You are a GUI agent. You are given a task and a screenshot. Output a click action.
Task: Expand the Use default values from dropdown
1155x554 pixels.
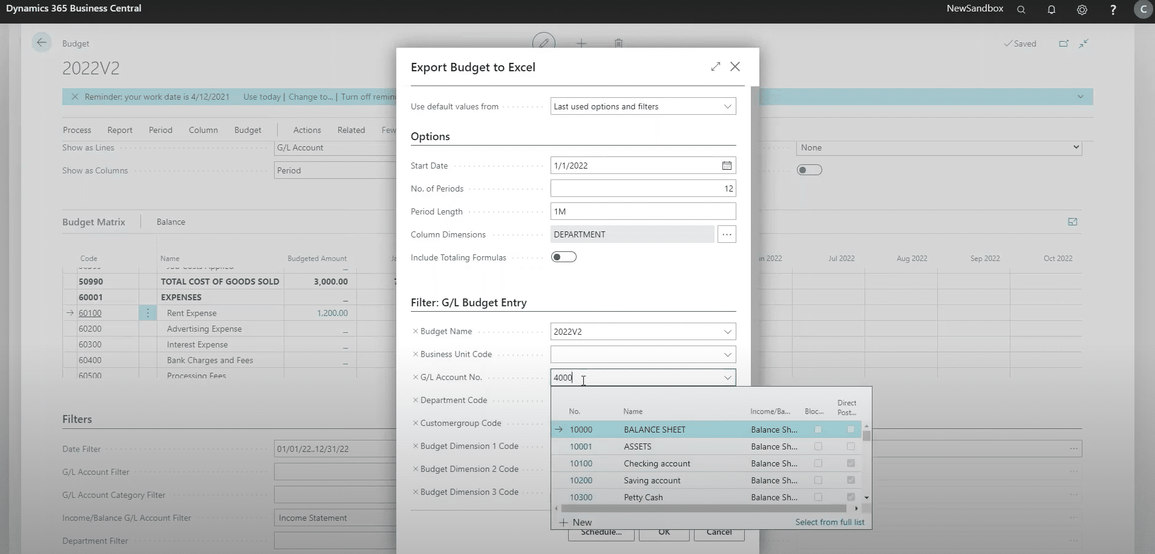[x=727, y=106]
